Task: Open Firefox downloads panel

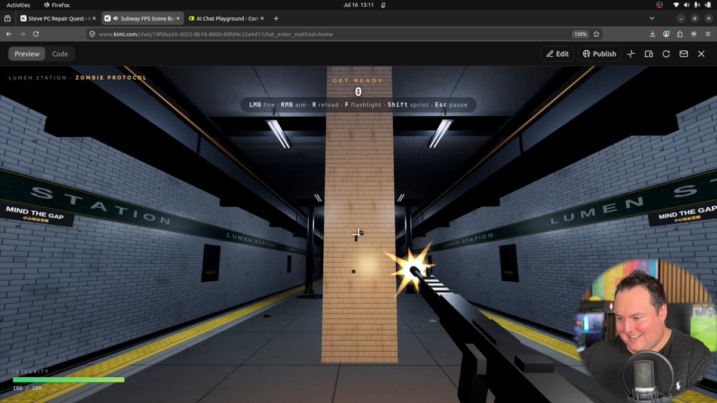Action: pyautogui.click(x=652, y=34)
